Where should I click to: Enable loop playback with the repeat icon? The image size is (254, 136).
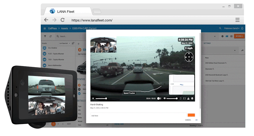[181, 98]
